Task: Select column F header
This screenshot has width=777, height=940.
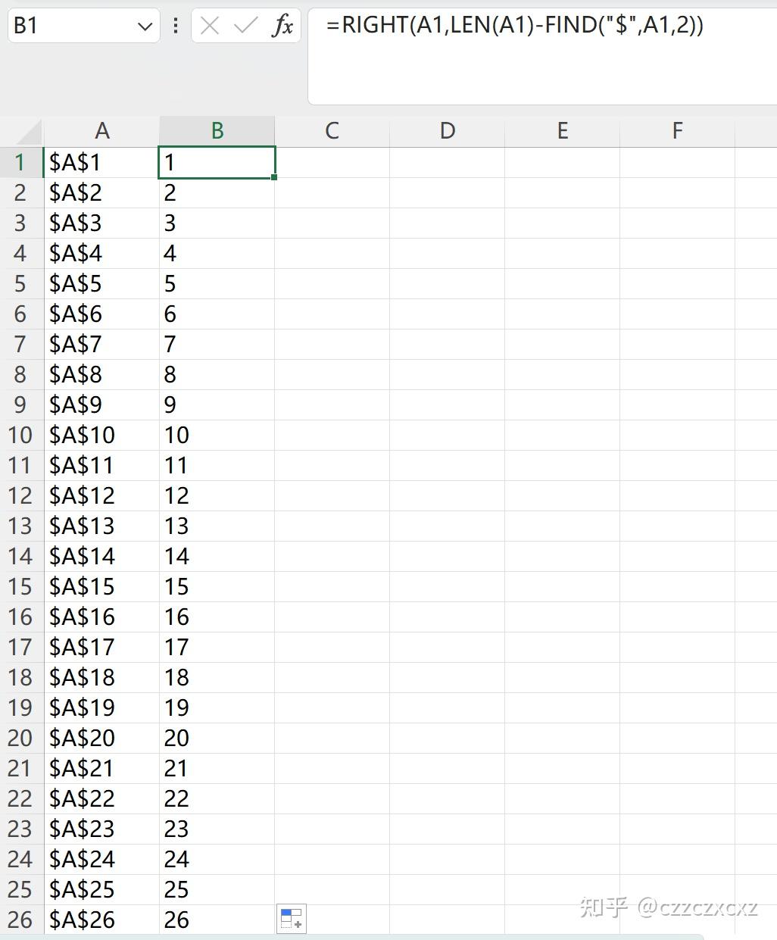Action: (x=676, y=130)
